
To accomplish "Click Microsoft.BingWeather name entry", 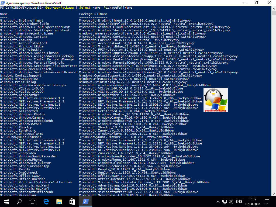I will pyautogui.click(x=20, y=95).
